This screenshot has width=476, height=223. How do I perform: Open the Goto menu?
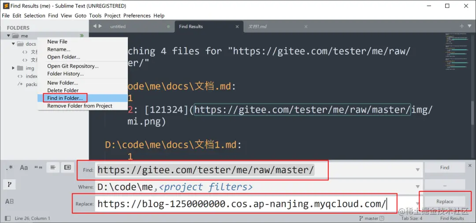(81, 16)
